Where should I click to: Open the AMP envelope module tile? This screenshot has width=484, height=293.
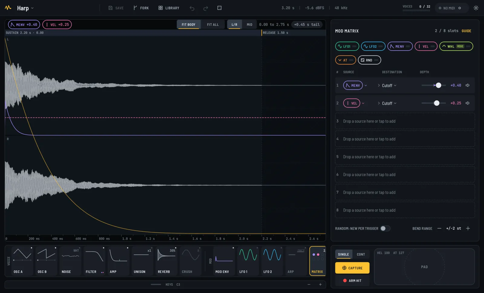point(119,261)
